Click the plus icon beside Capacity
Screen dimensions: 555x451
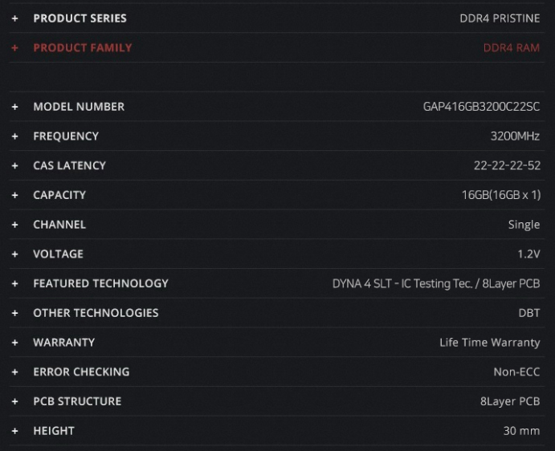(15, 195)
